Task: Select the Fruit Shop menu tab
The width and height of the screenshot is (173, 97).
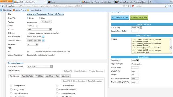Action: click(39, 76)
